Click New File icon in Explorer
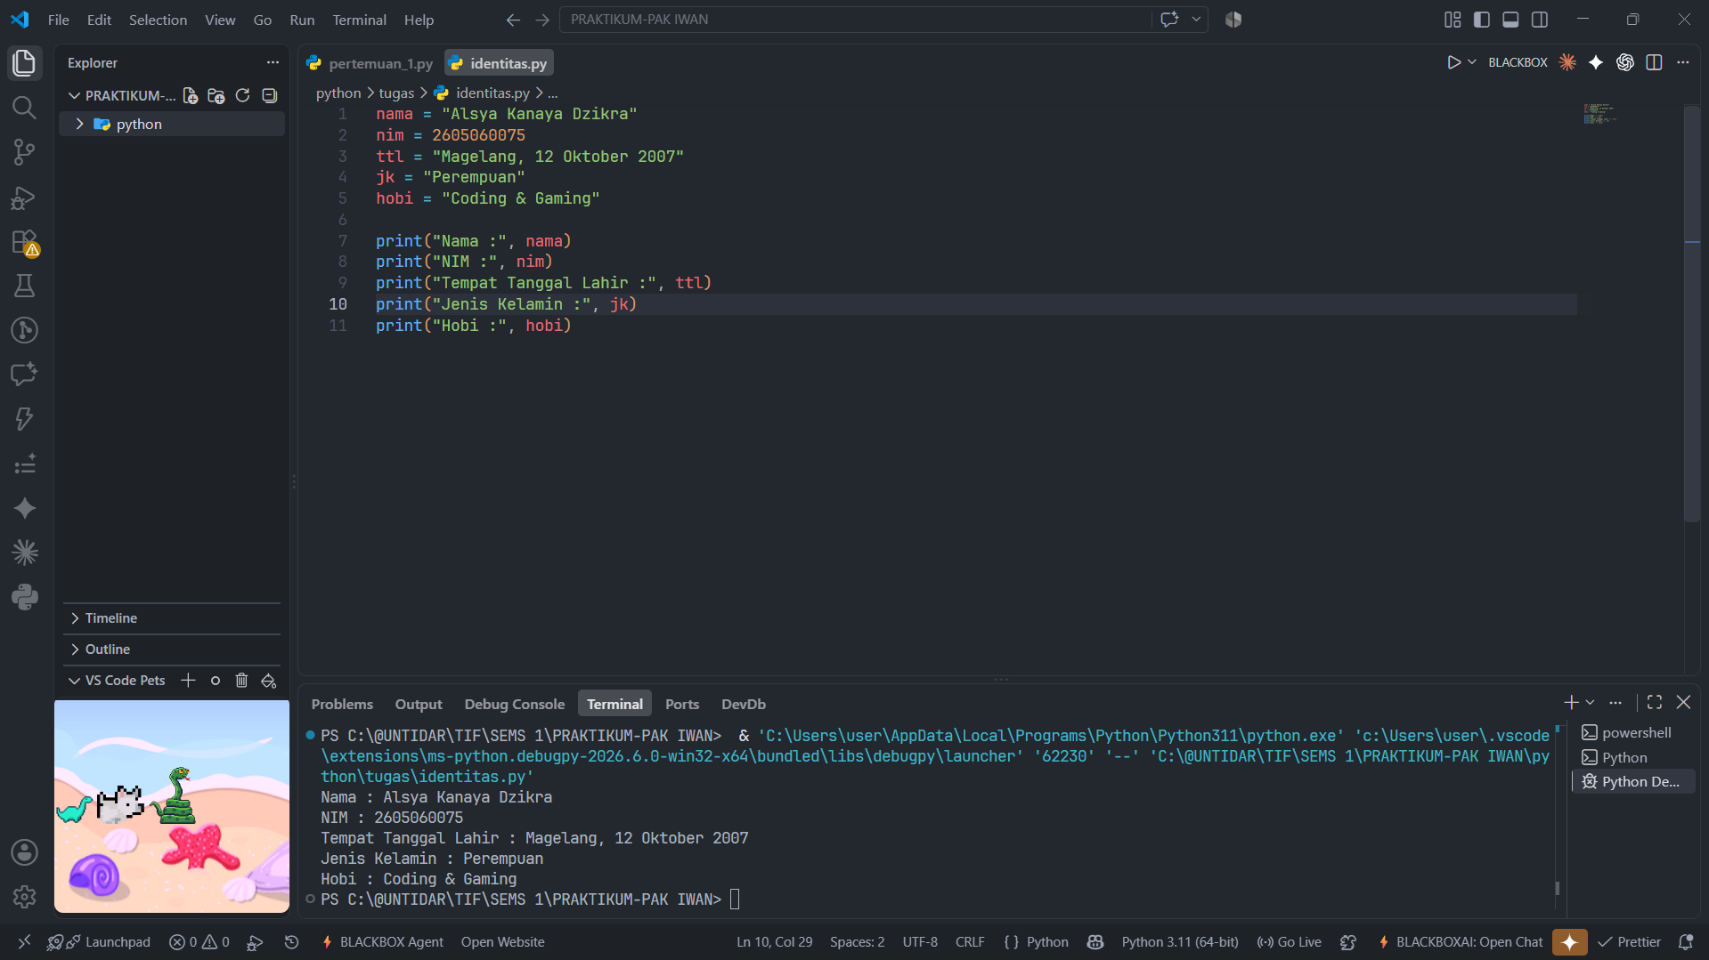1709x960 pixels. coord(190,96)
